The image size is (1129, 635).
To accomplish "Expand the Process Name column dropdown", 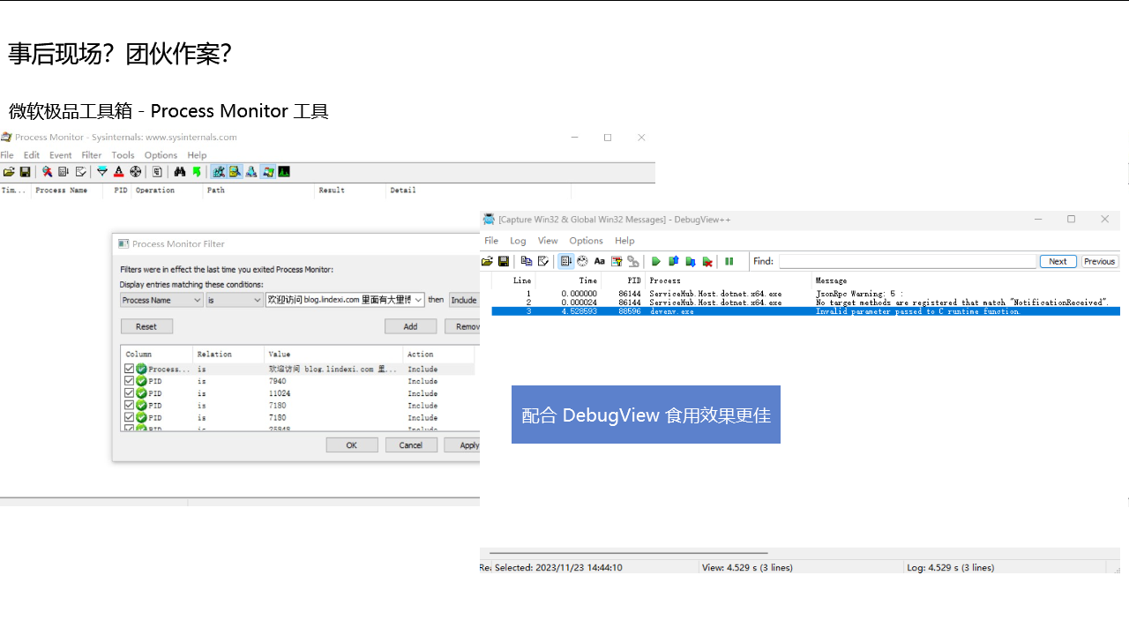I will pos(161,300).
